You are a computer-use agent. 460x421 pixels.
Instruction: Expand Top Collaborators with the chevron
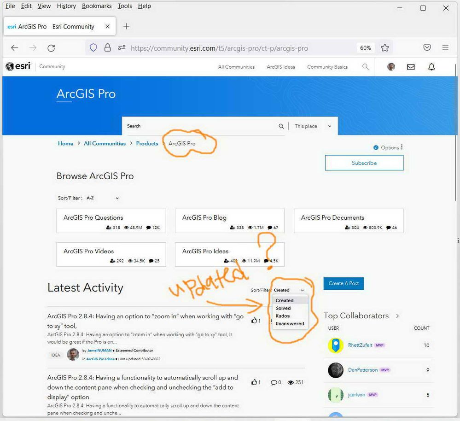[x=397, y=316]
